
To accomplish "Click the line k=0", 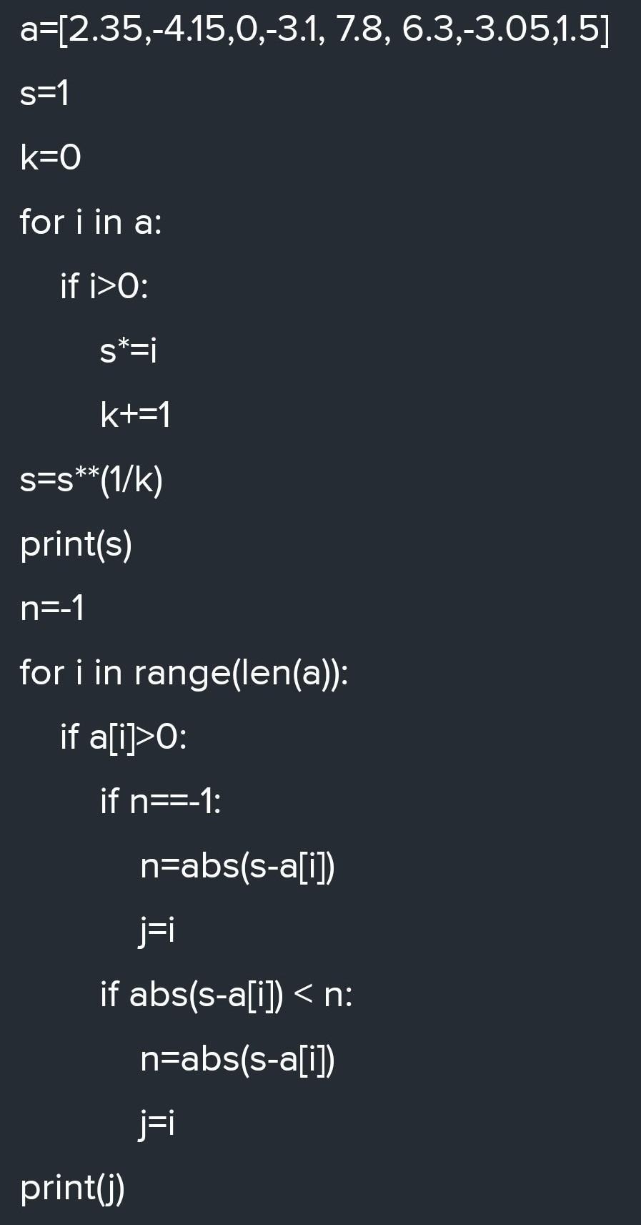I will tap(51, 157).
